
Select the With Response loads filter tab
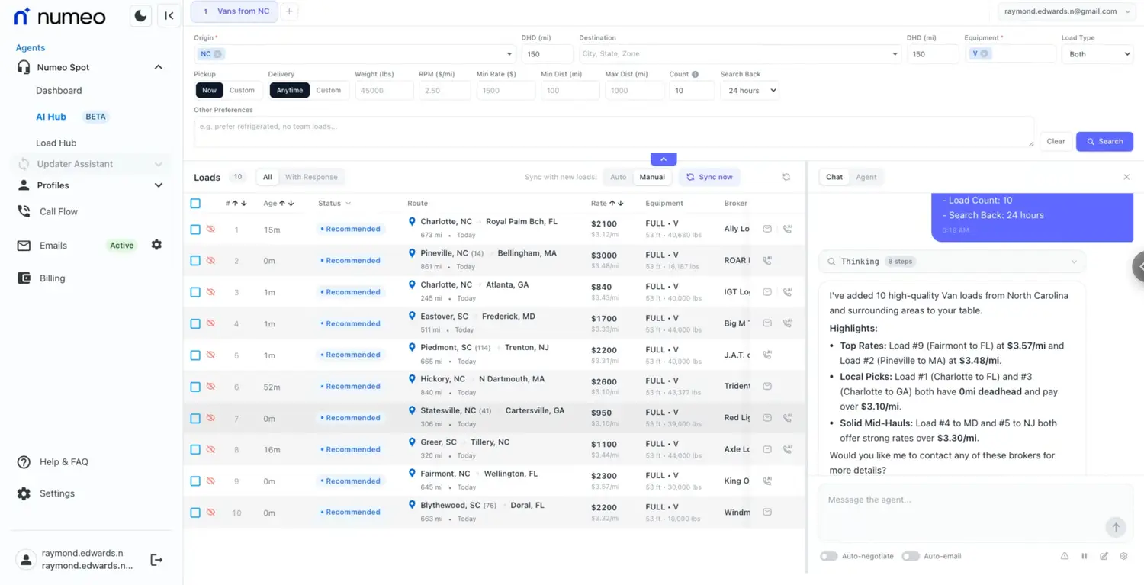(x=311, y=177)
